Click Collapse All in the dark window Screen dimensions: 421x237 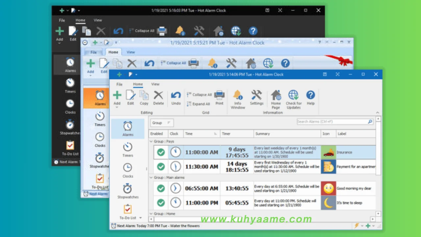141,31
